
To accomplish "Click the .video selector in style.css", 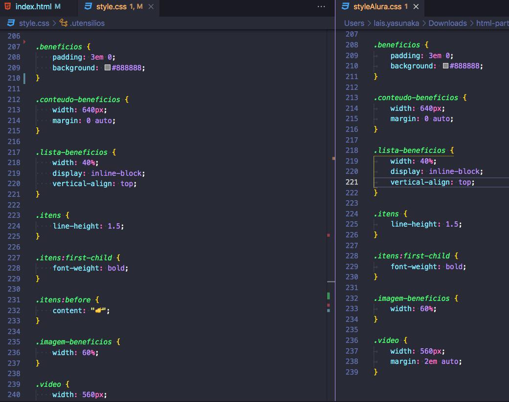I will click(48, 384).
